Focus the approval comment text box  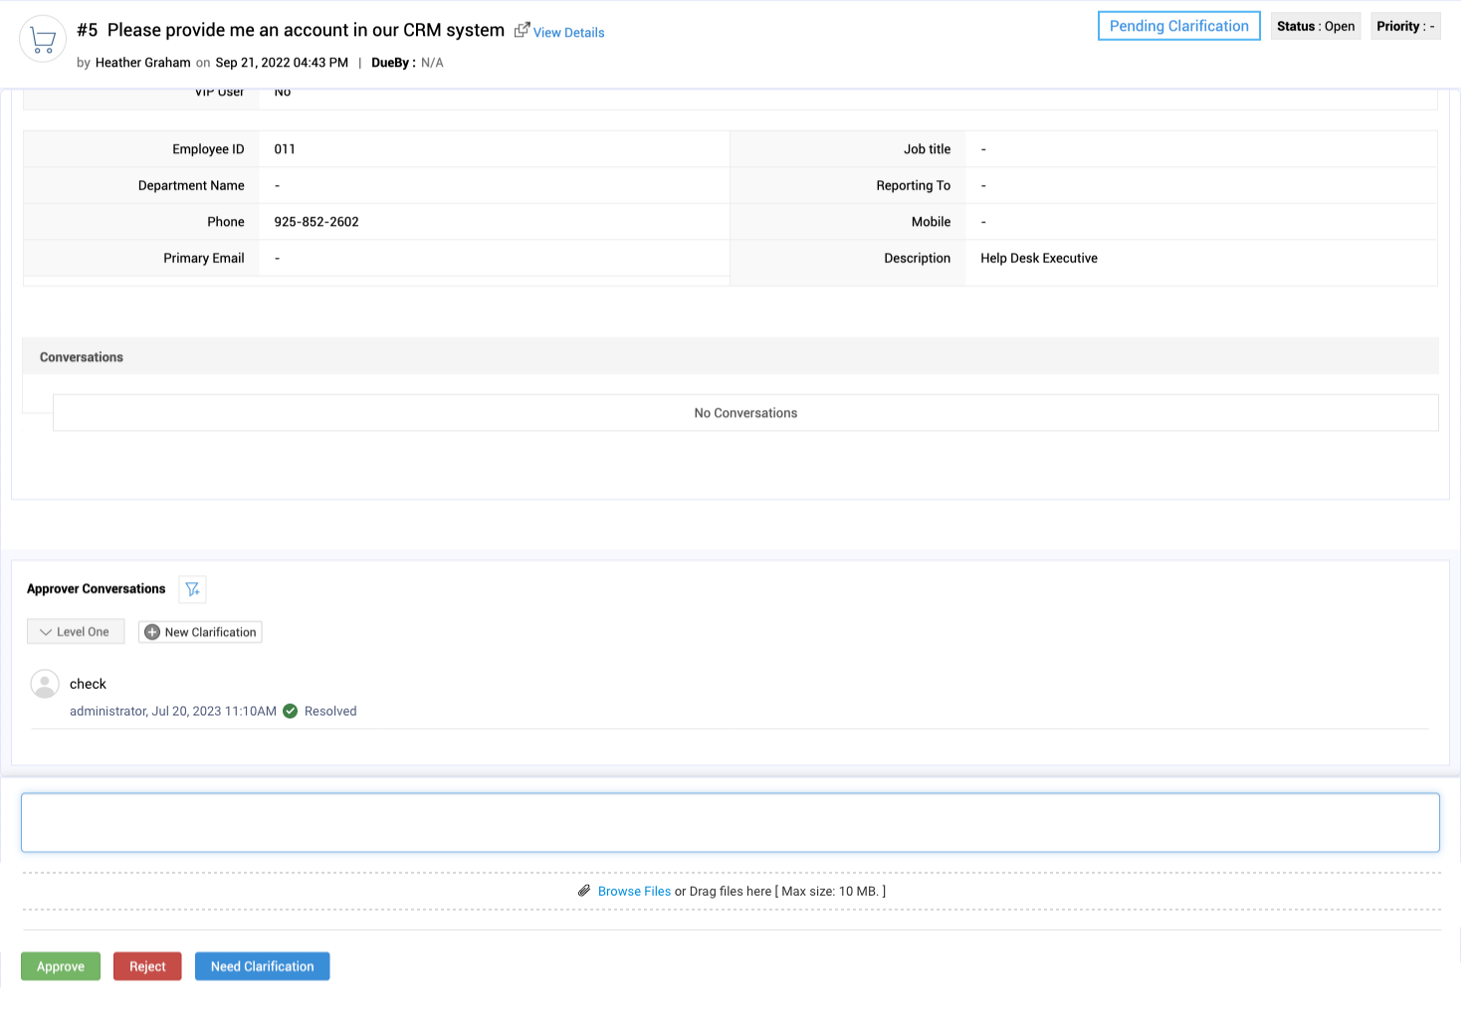730,823
